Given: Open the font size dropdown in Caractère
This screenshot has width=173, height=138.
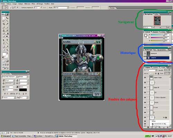Looking at the screenshot, I should pos(14,80).
